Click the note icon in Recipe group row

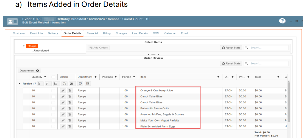pyautogui.click(x=80, y=84)
